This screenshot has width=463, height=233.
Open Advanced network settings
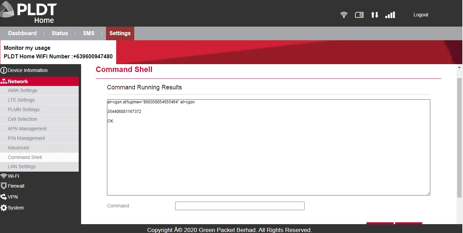(39, 148)
